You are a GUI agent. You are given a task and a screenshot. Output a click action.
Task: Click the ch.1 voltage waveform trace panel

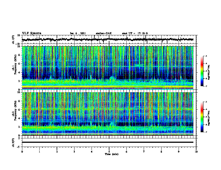click(109, 39)
